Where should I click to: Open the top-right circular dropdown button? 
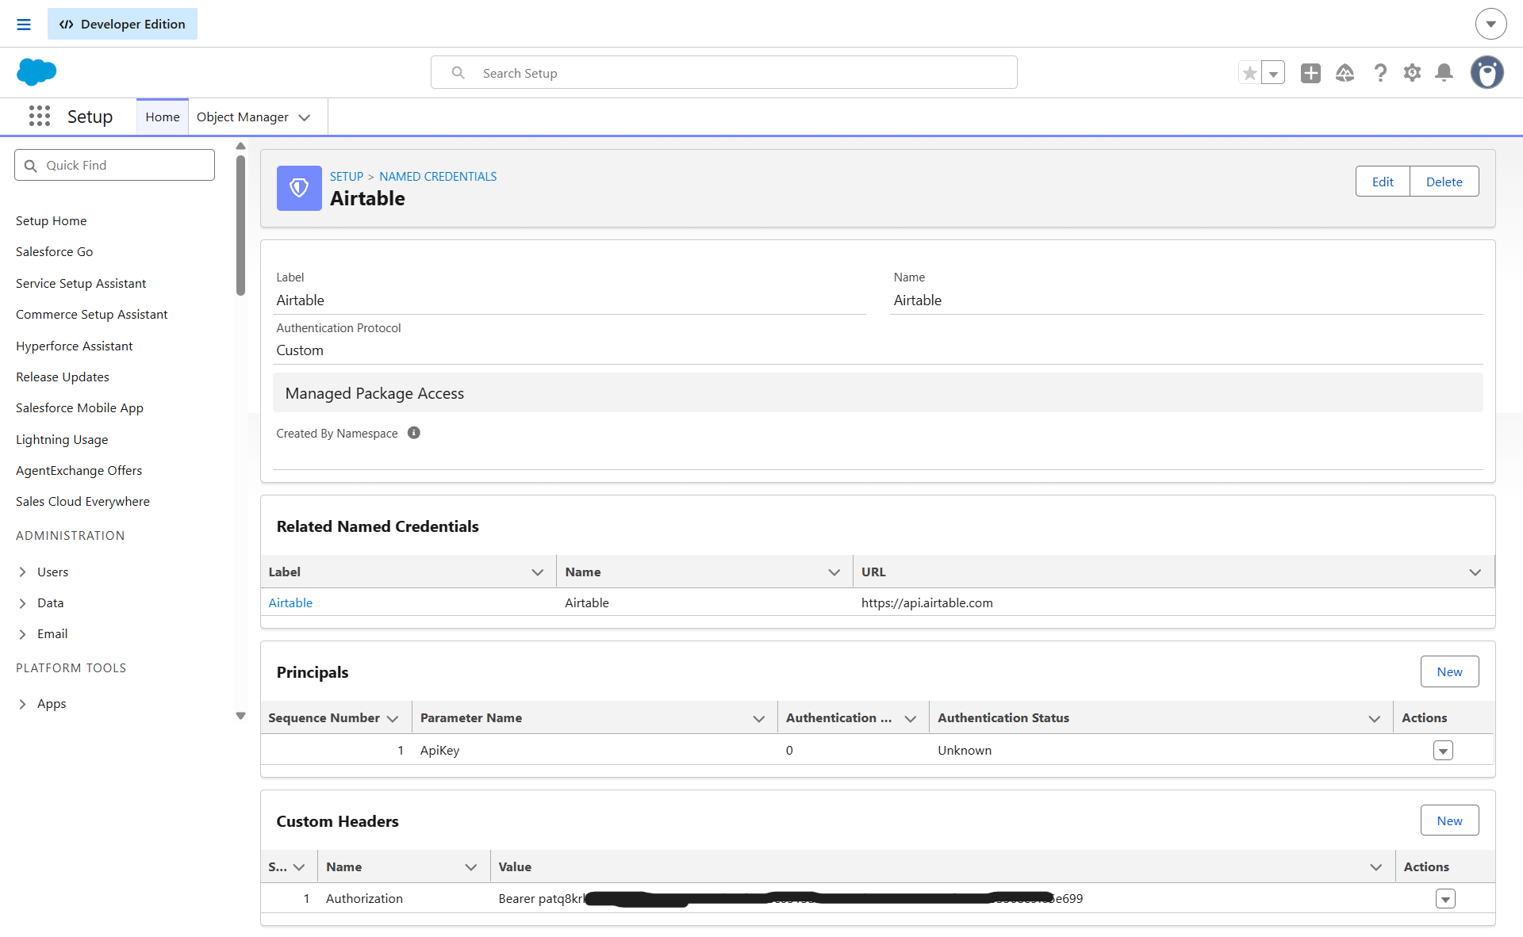click(x=1491, y=24)
